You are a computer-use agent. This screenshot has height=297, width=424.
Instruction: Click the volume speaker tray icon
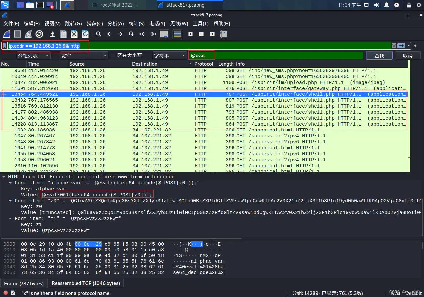point(377,5)
